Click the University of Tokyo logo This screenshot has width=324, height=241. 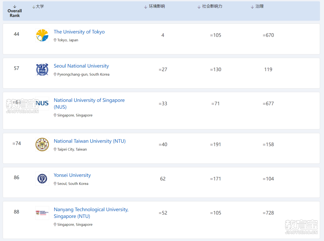42,35
